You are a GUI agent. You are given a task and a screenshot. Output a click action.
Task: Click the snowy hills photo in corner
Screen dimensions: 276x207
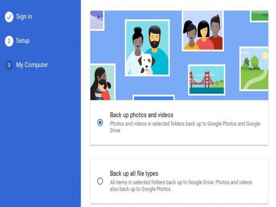point(97,21)
